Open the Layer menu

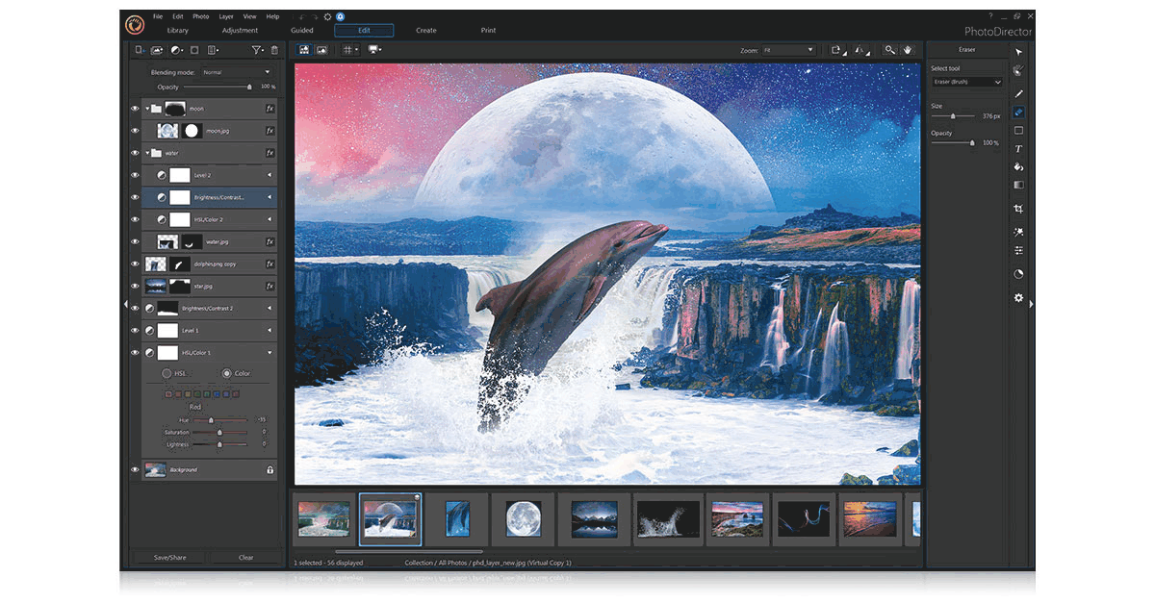pyautogui.click(x=225, y=16)
